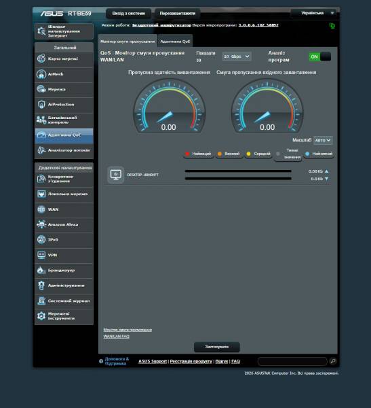Click the upload arrow beside 0.00 Kb
This screenshot has width=371, height=408.
coord(327,171)
